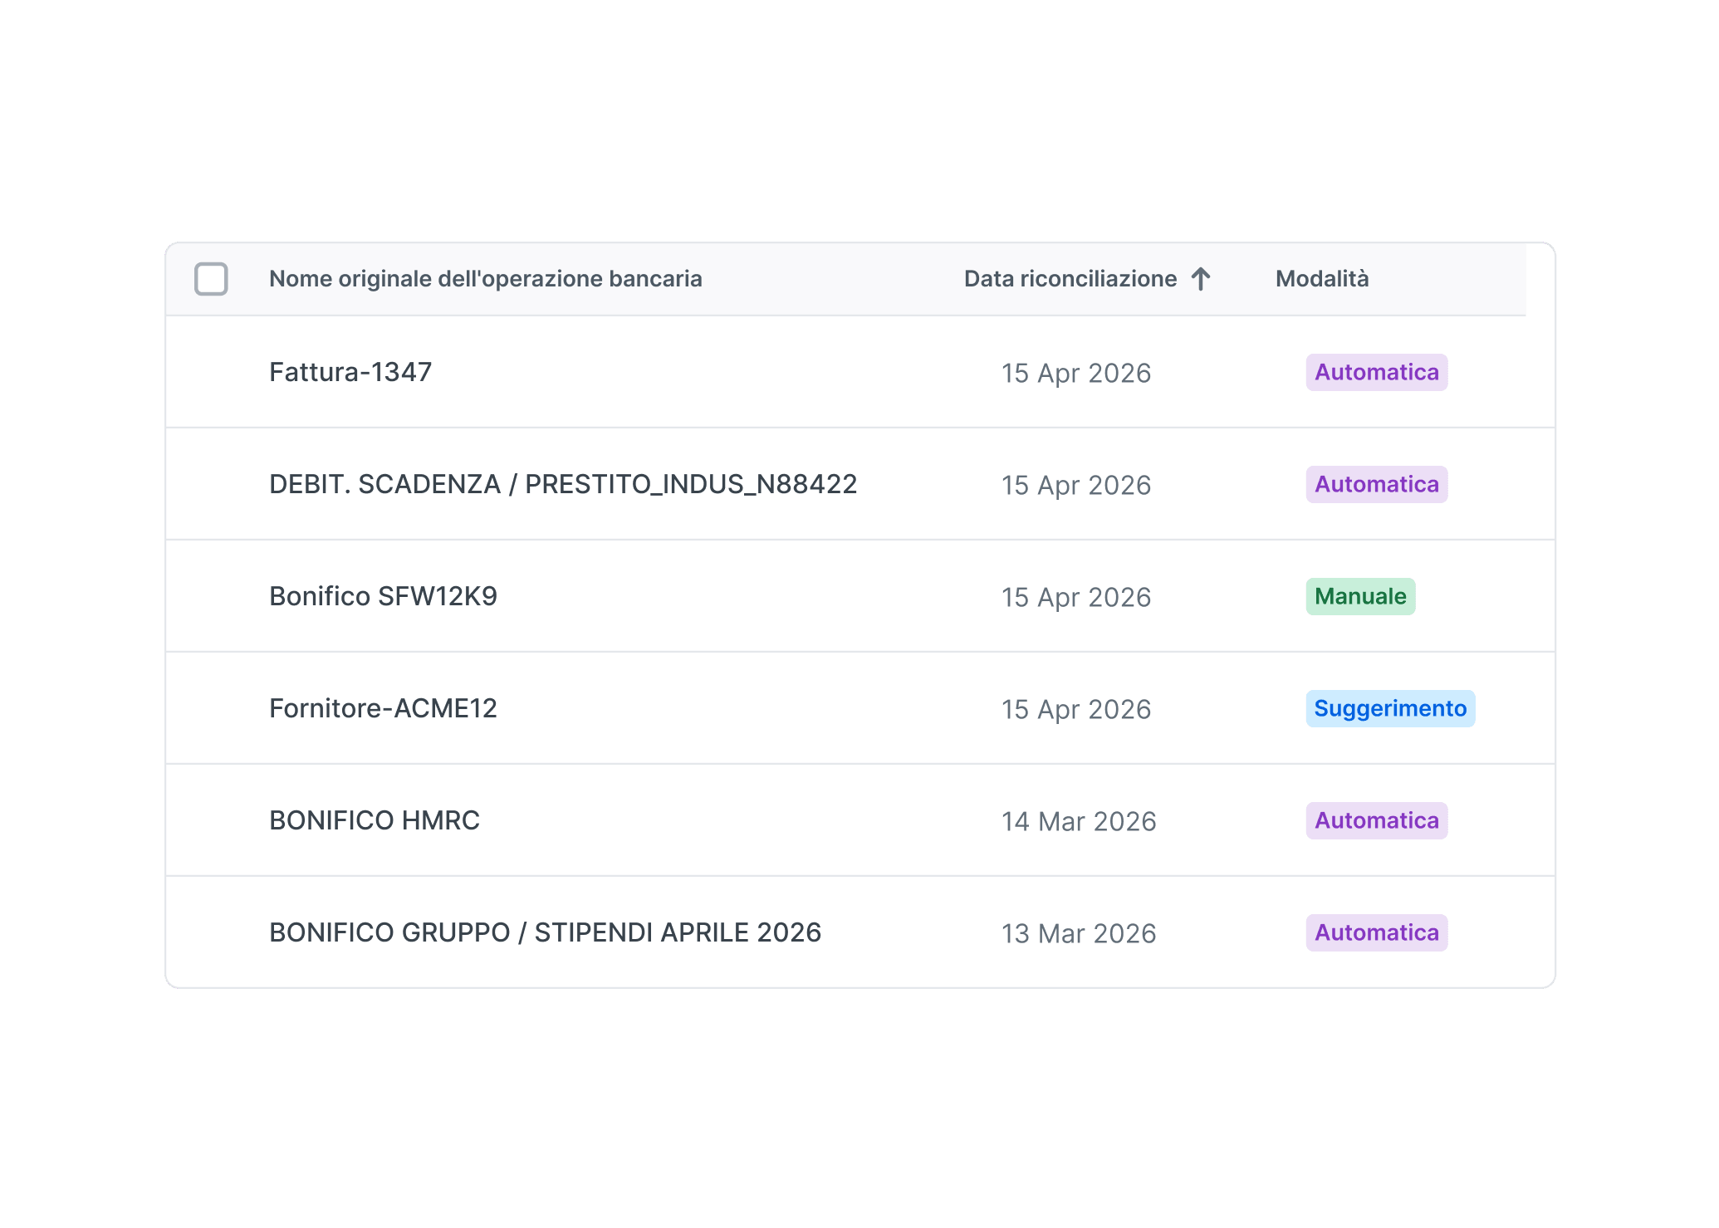
Task: Select the Bonifico SFW12K9 transaction
Action: coord(860,596)
